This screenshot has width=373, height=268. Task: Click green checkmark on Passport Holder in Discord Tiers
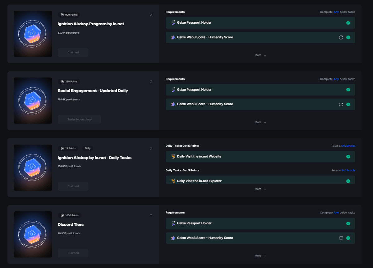click(348, 223)
